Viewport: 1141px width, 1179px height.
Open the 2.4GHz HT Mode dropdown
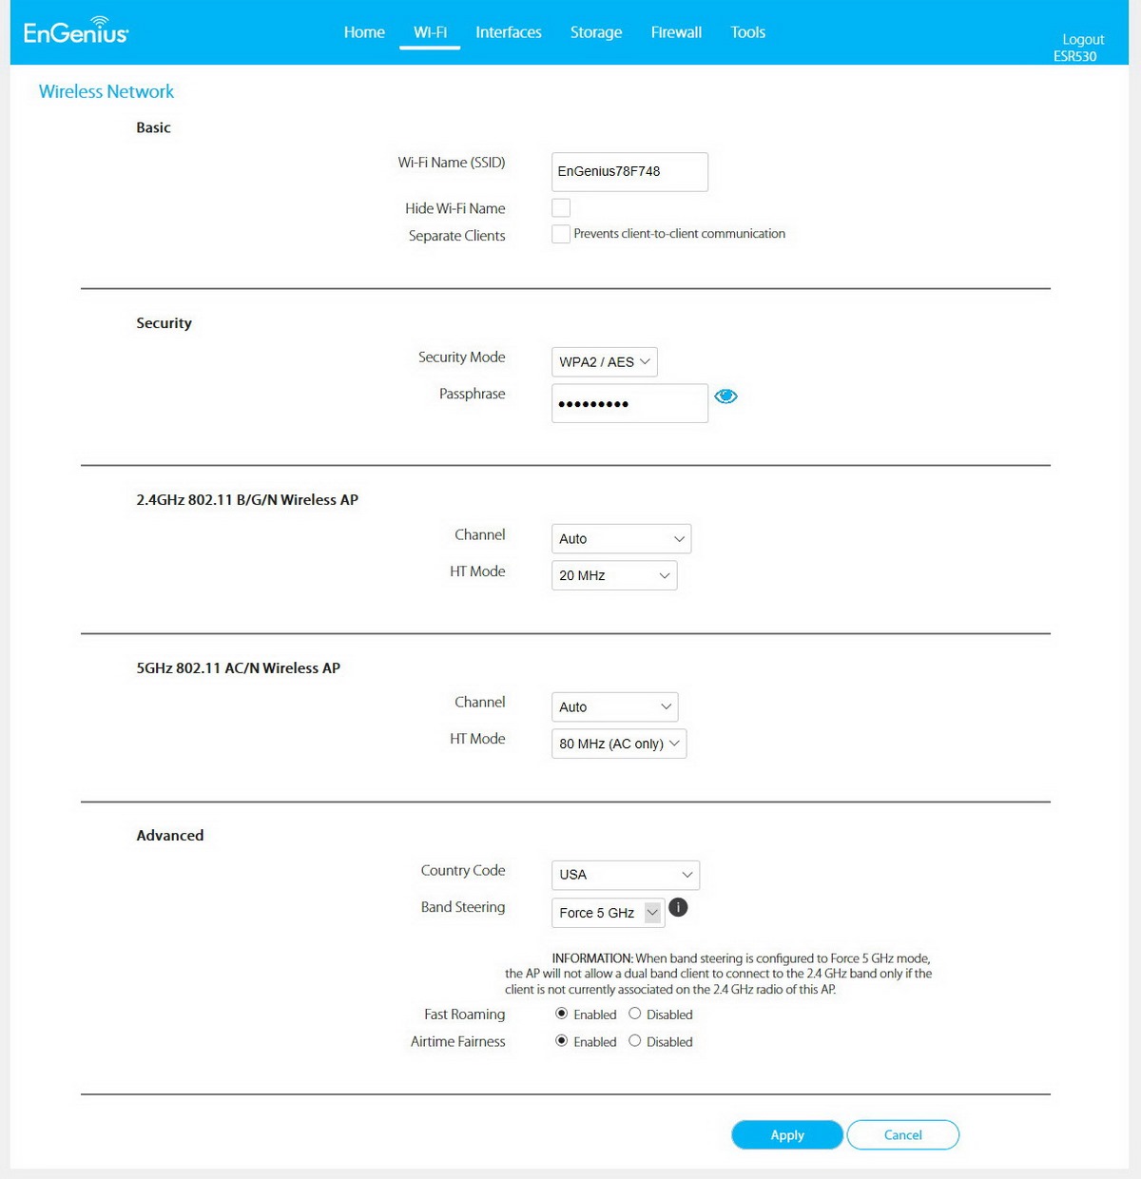click(x=614, y=575)
